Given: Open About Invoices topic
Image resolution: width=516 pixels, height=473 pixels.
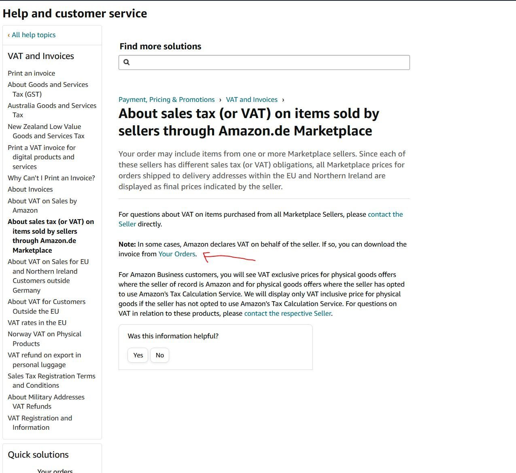Looking at the screenshot, I should (x=30, y=189).
